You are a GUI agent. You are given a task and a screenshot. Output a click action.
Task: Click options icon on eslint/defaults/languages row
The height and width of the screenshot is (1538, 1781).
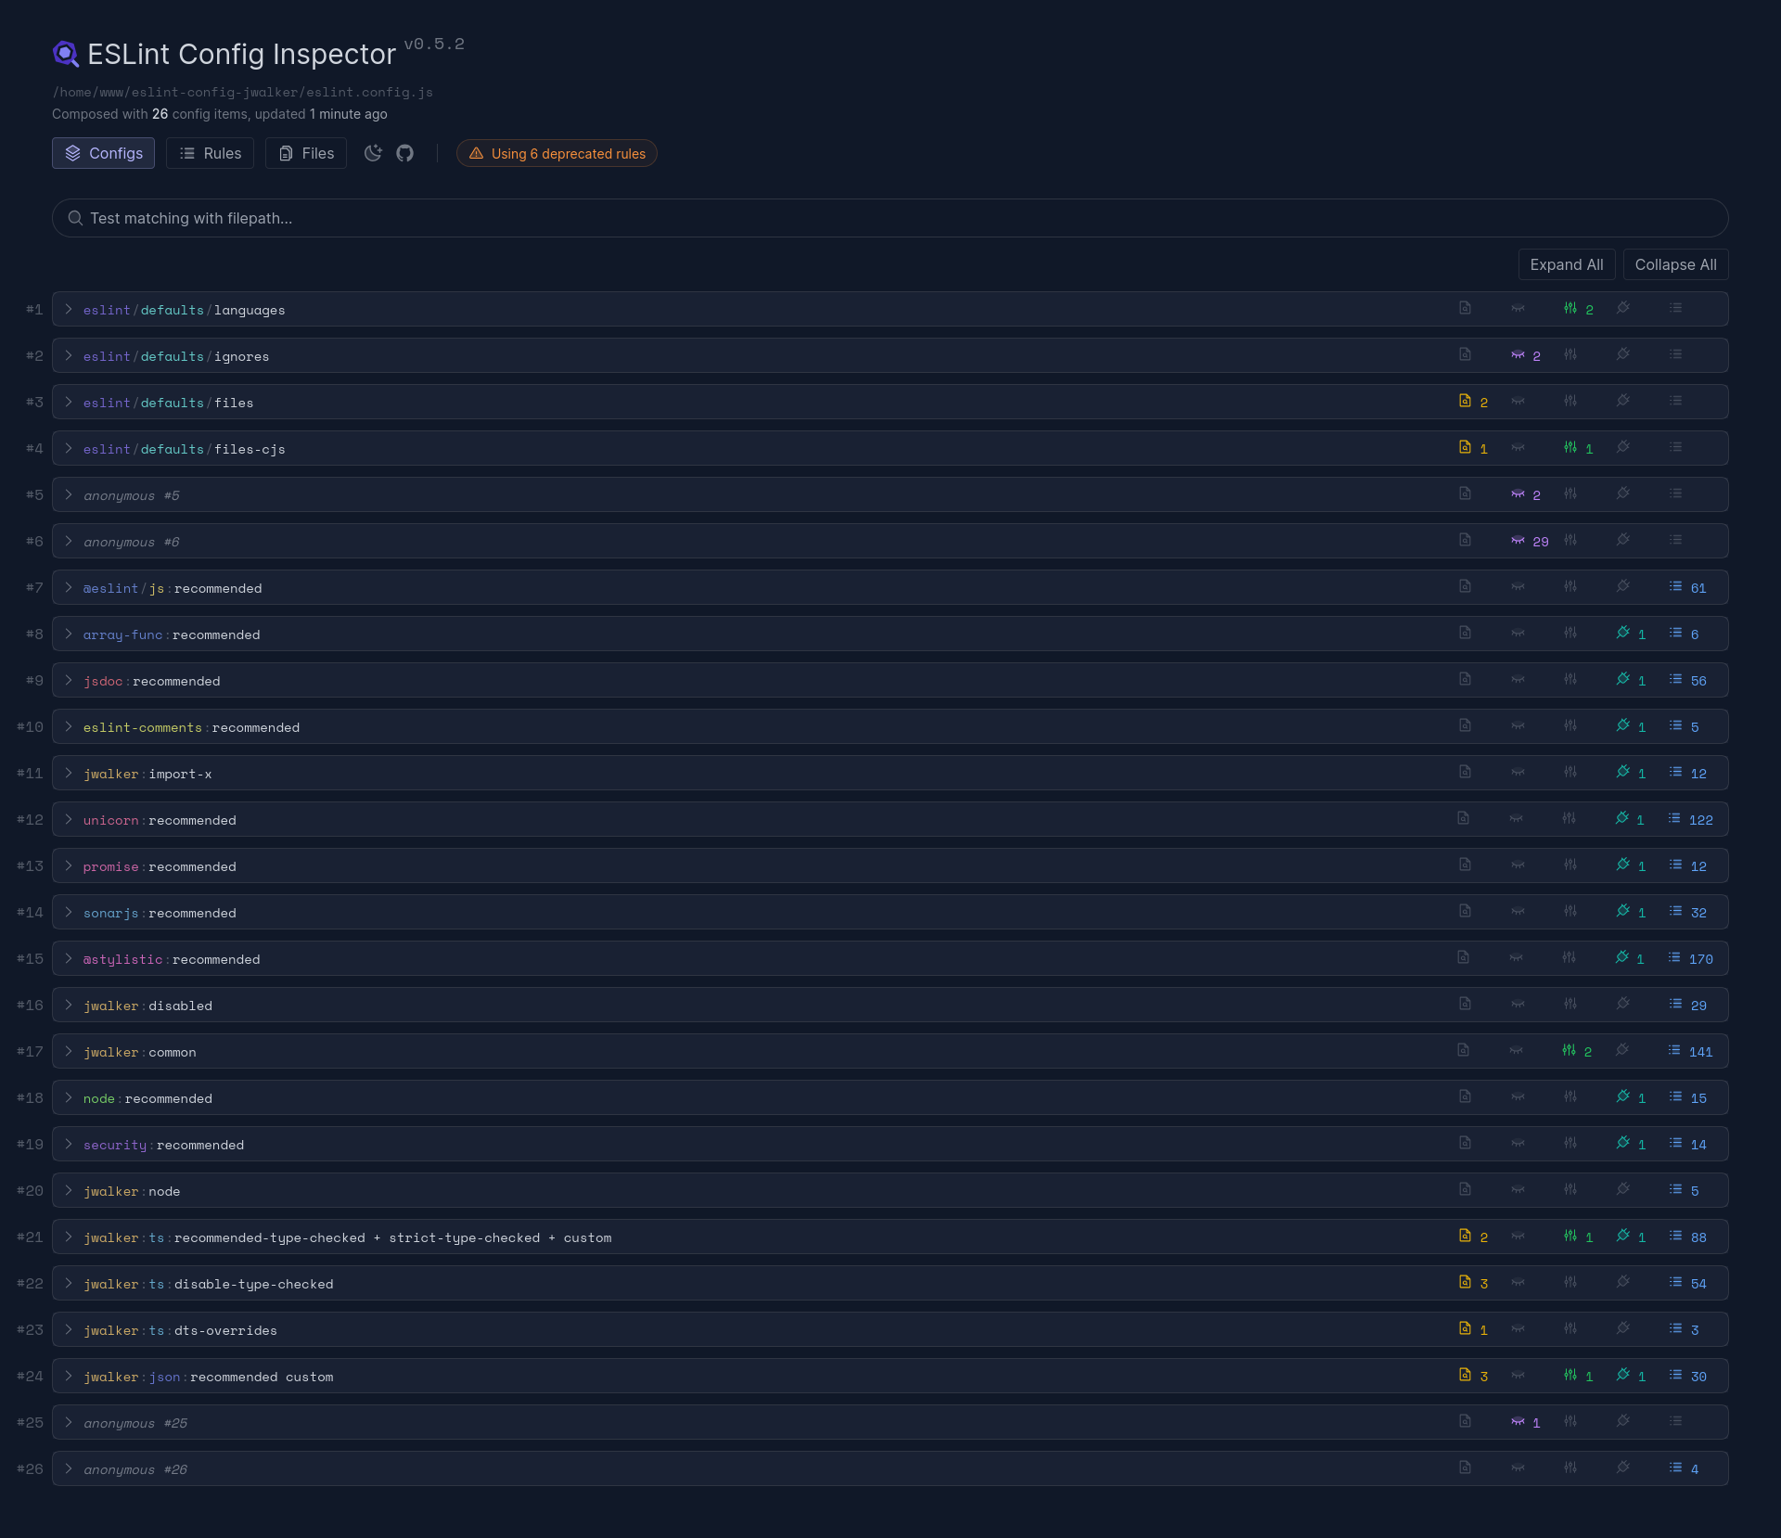point(1570,309)
